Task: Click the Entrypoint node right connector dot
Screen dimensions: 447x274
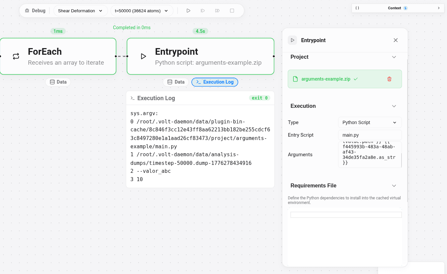Action: (274, 56)
